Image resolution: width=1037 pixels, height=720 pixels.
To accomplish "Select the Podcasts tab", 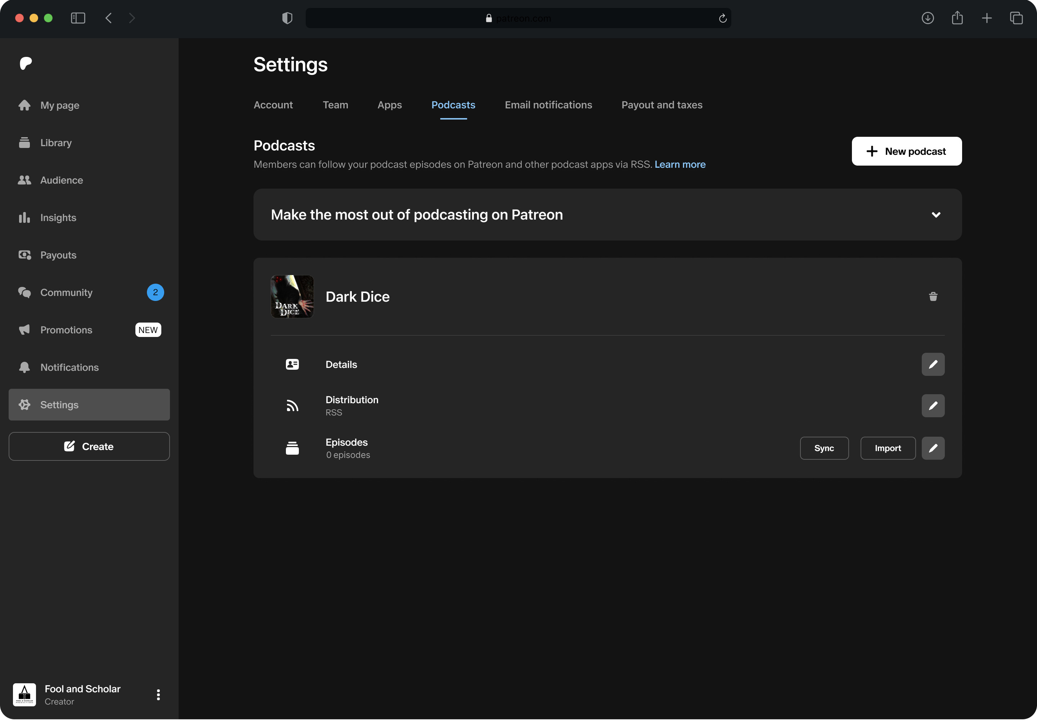I will coord(453,105).
